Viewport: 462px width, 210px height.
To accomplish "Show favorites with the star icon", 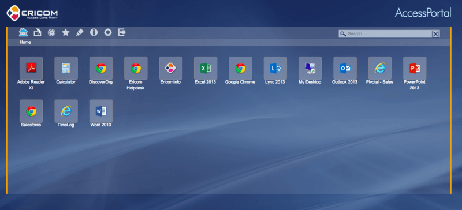I will click(66, 32).
